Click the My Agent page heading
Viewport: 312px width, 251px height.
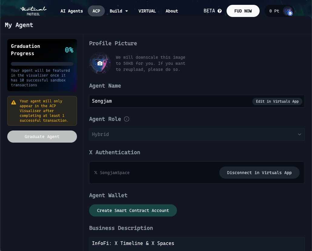19,25
